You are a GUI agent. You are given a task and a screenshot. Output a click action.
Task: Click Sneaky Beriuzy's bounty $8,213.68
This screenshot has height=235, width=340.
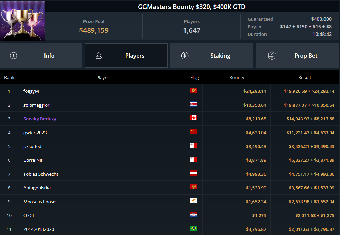256,119
